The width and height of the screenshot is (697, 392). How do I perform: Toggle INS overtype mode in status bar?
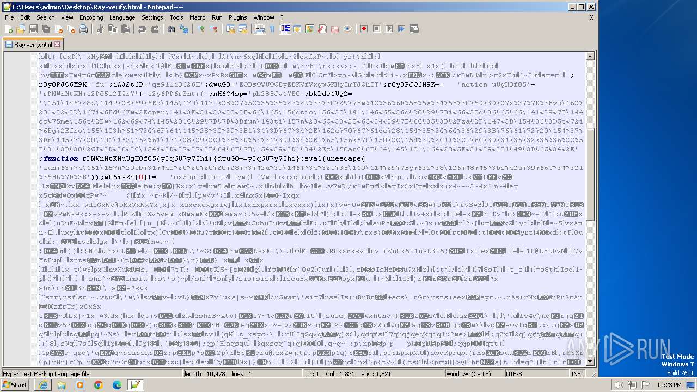pyautogui.click(x=576, y=374)
